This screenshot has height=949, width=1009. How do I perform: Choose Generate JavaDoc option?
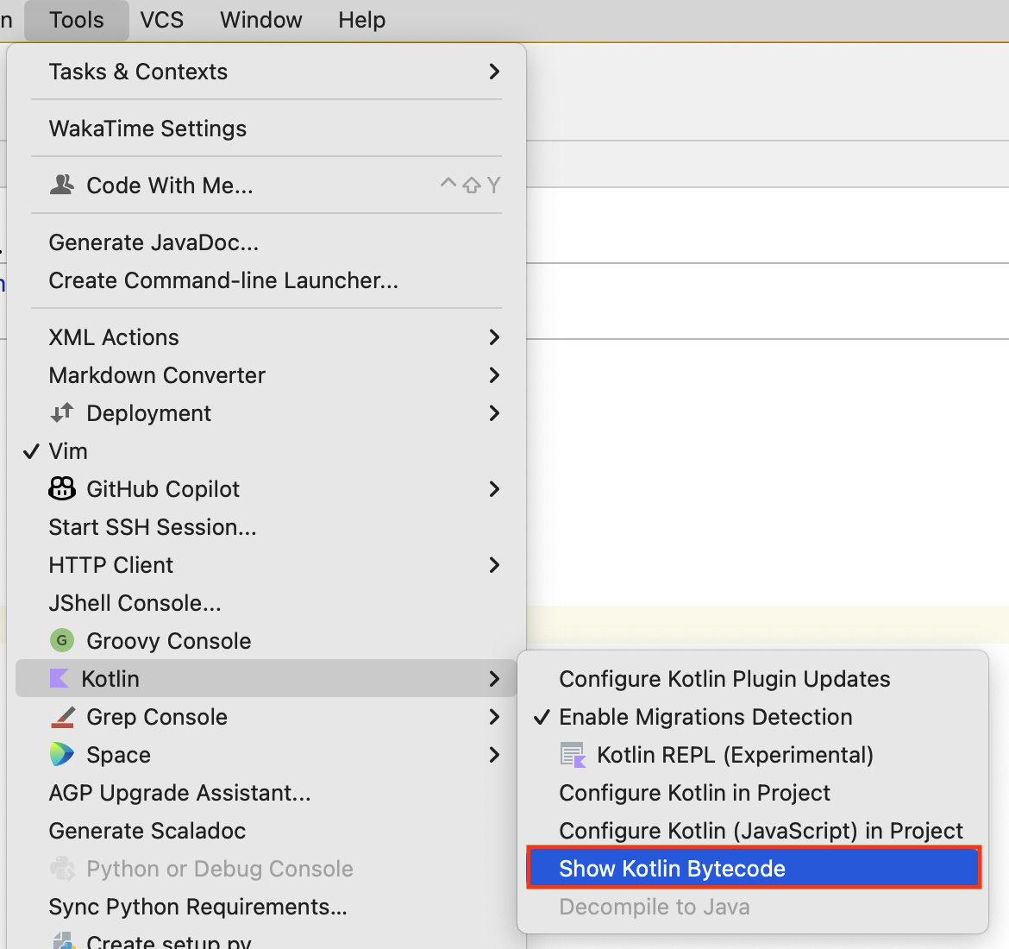pyautogui.click(x=154, y=242)
